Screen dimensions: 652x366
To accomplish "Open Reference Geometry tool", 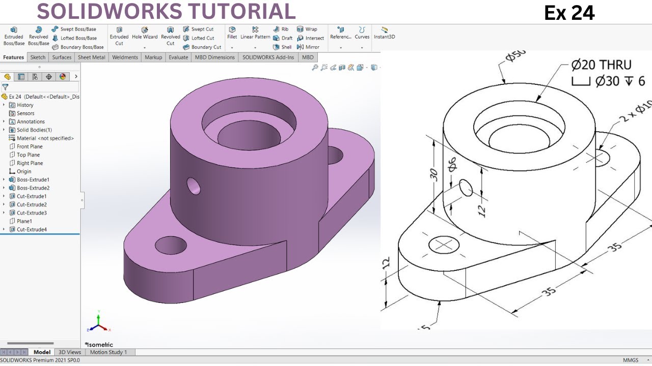I will [x=341, y=34].
